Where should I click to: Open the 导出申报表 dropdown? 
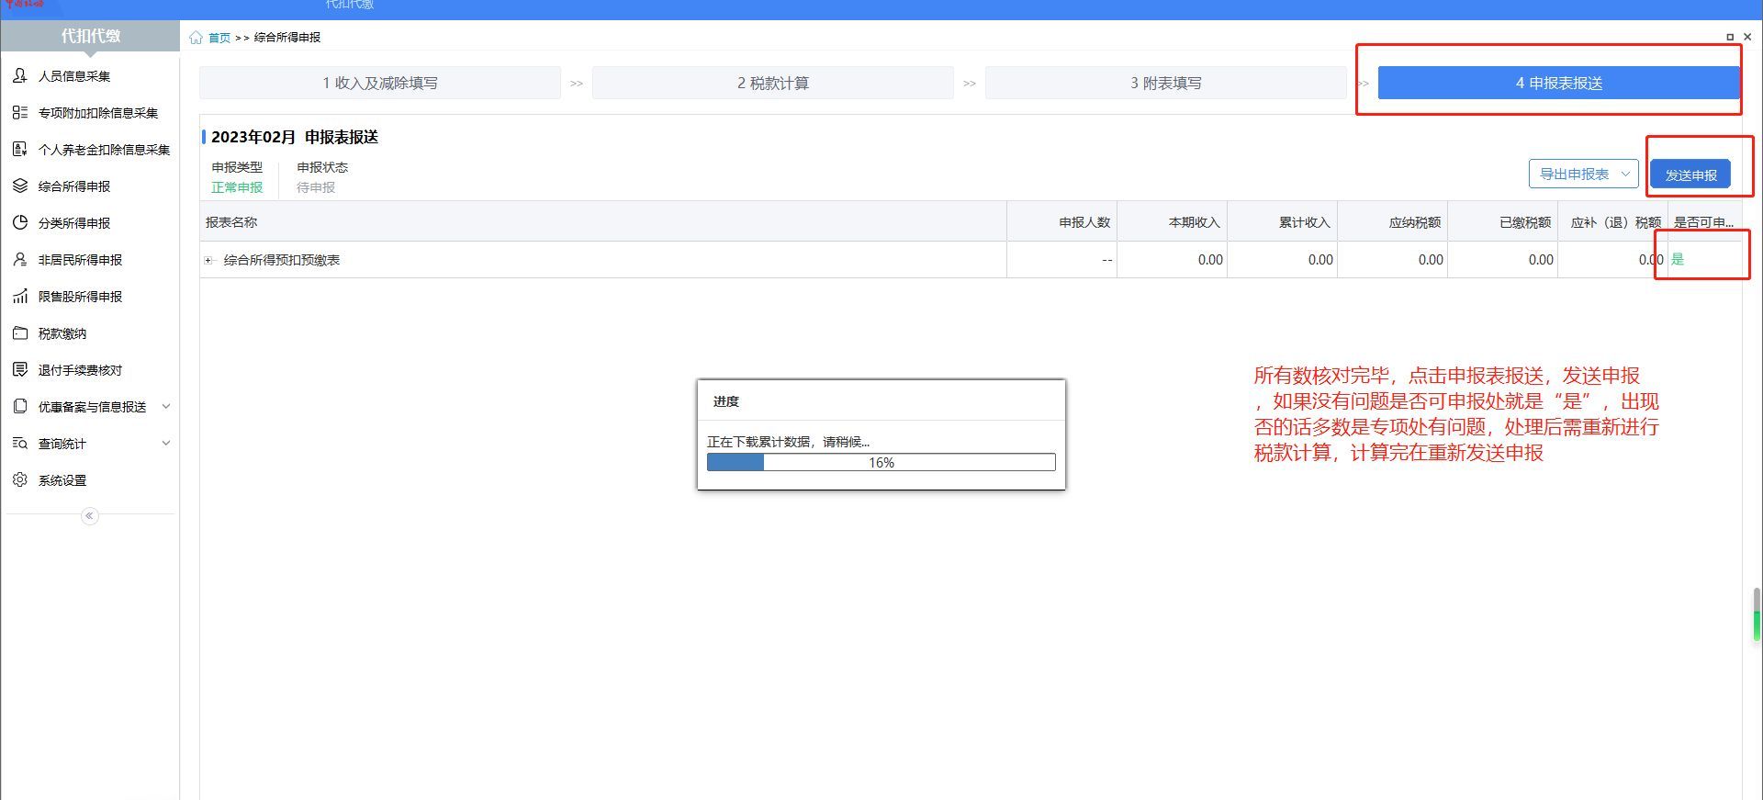(1583, 174)
